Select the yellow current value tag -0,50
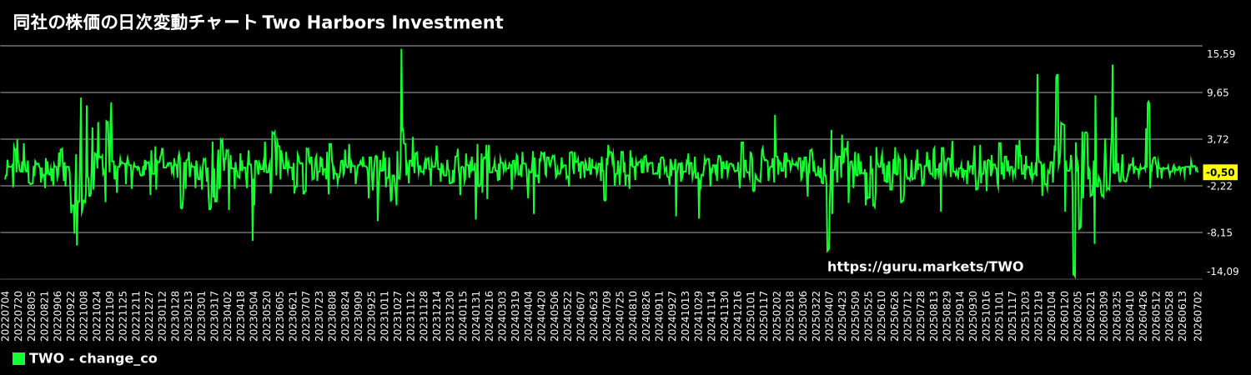1251x375 pixels. tap(1220, 172)
